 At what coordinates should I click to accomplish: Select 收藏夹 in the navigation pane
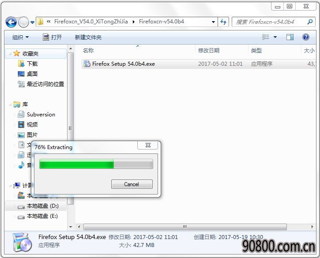[30, 54]
